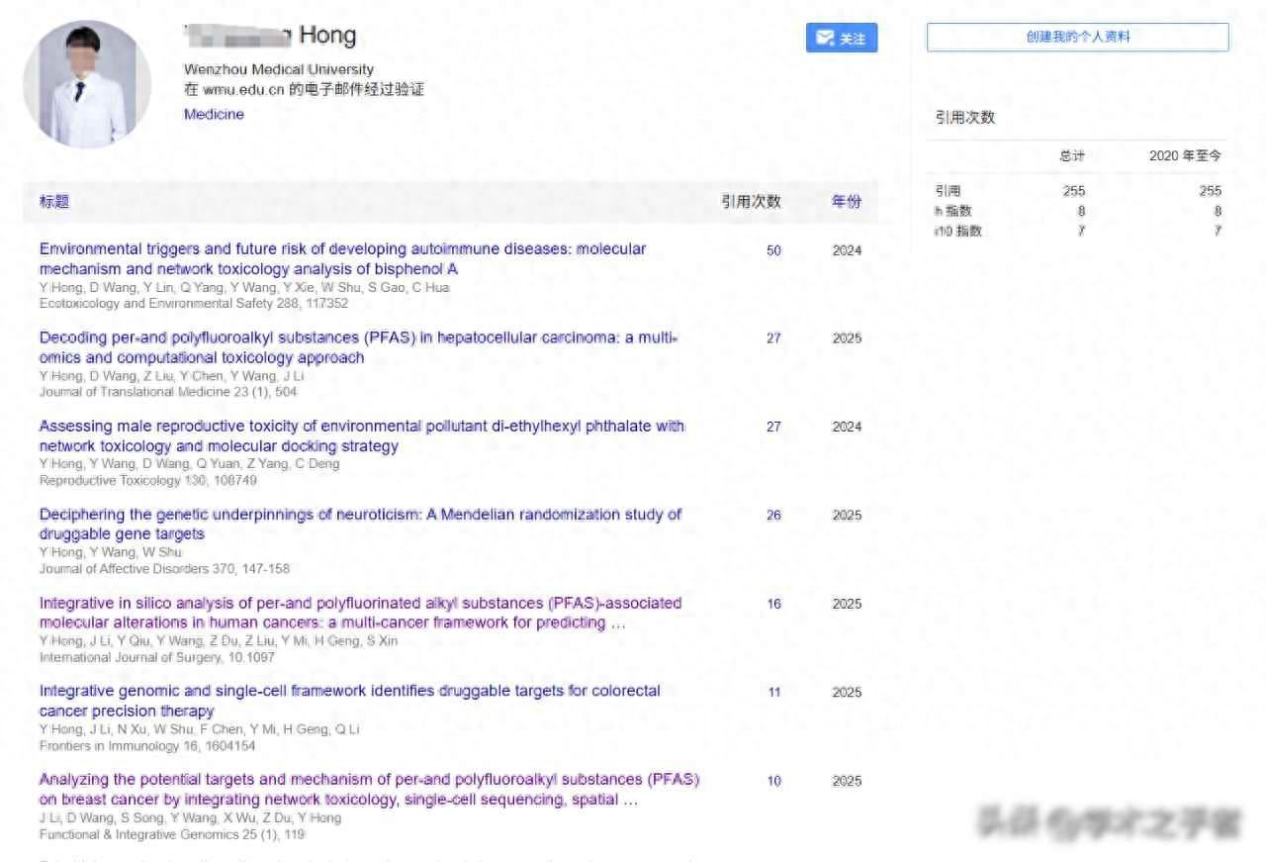Sort publications by 标题 column header
1266x862 pixels.
point(54,202)
